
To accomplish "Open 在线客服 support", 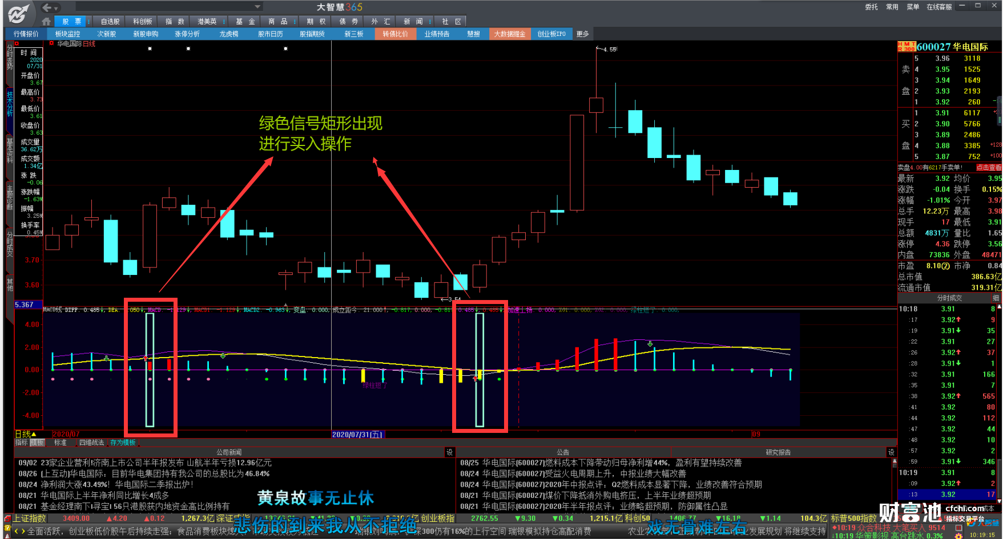I will click(939, 7).
